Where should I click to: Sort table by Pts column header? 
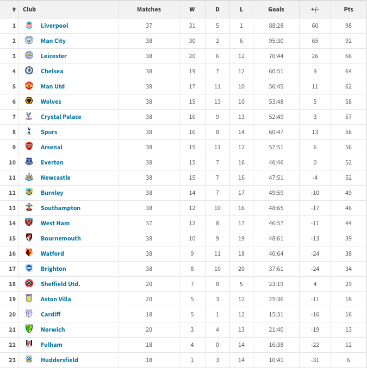coord(349,9)
